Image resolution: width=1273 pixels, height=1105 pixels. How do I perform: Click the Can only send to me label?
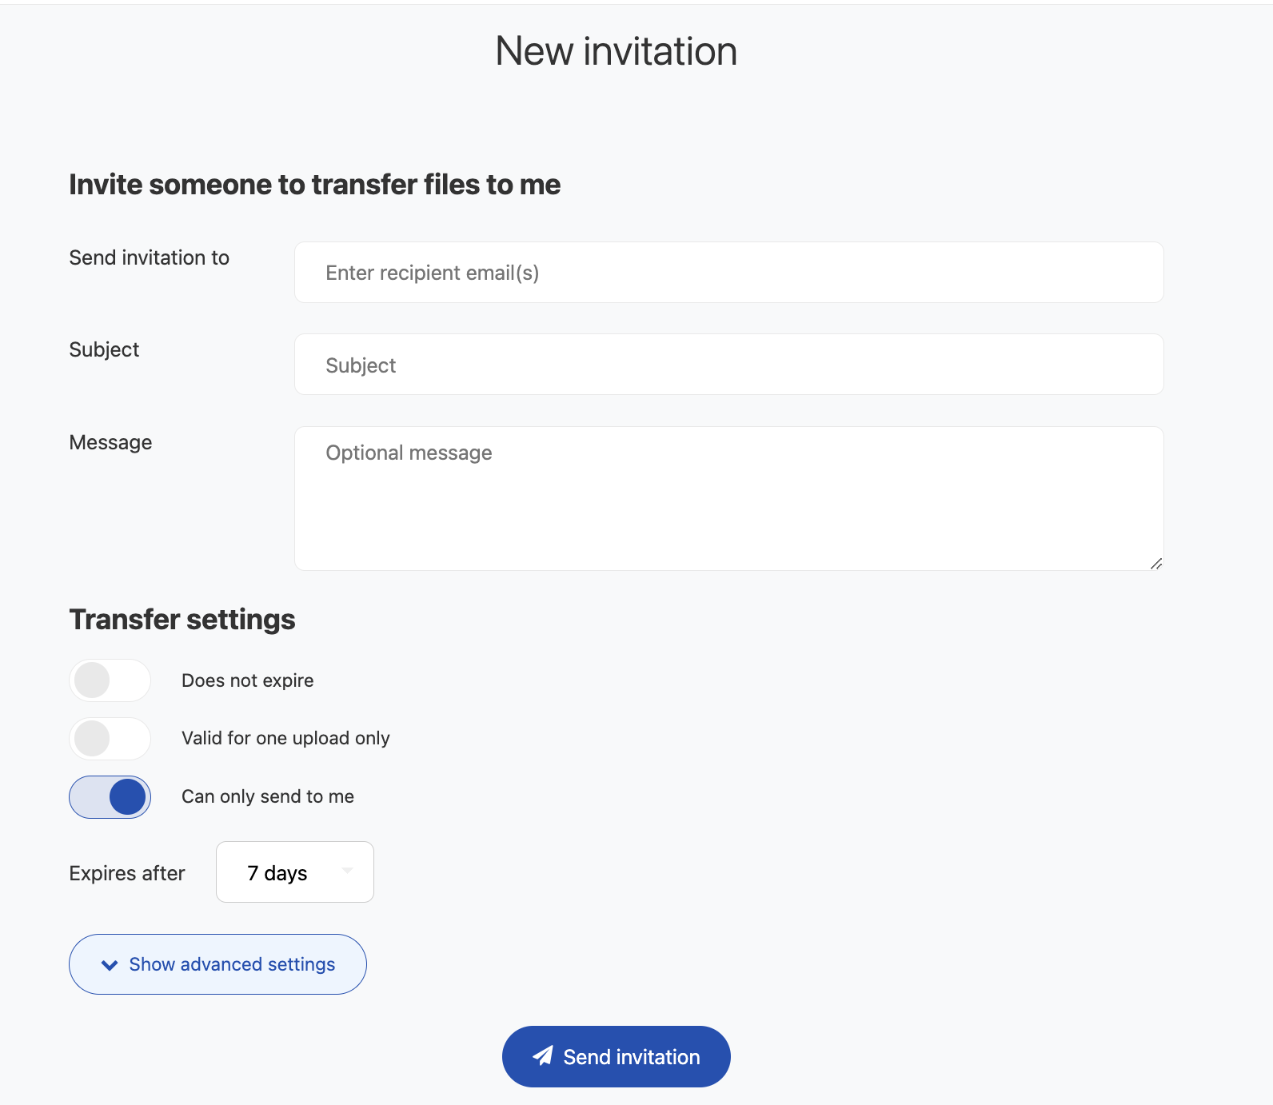(267, 796)
